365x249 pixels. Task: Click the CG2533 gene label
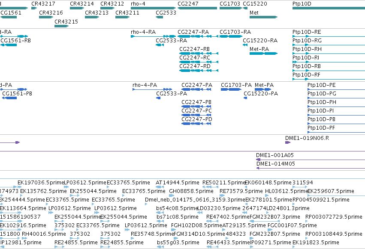pyautogui.click(x=166, y=12)
